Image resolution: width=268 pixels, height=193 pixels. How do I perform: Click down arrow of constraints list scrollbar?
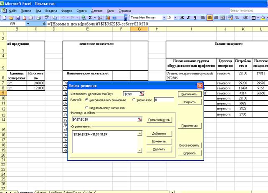pyautogui.click(x=140, y=150)
